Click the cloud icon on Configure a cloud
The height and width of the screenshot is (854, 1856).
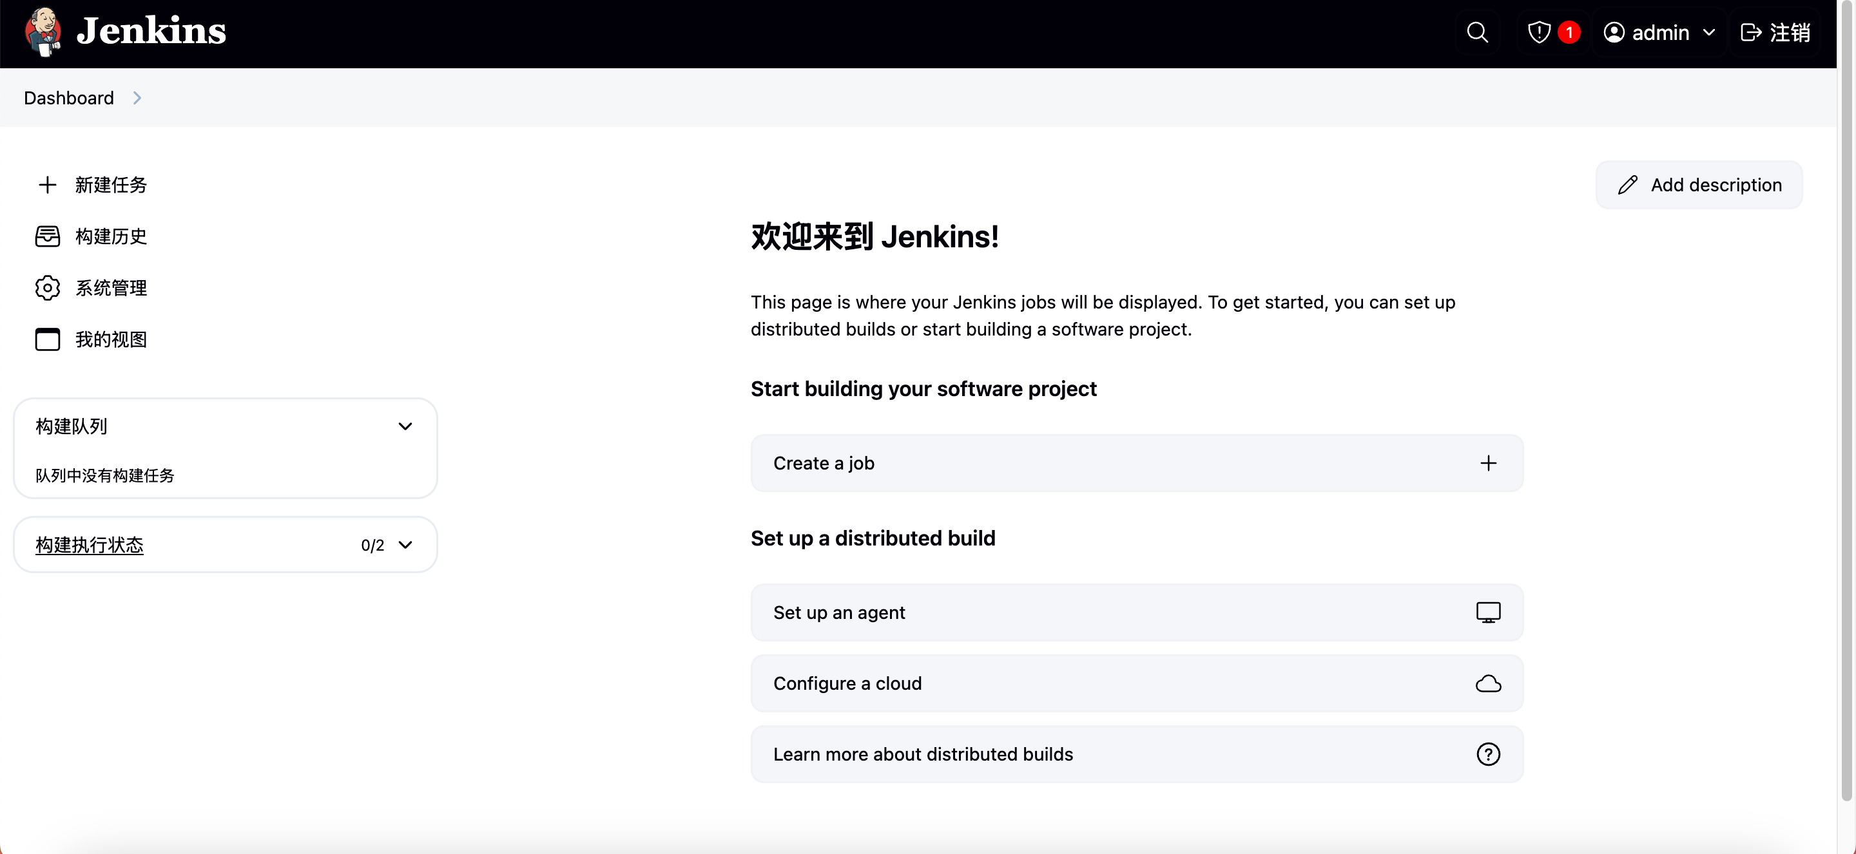coord(1489,683)
